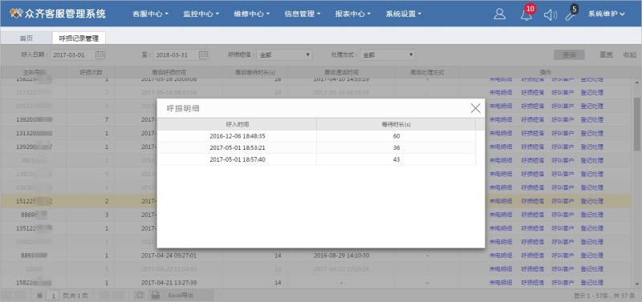This screenshot has width=642, height=302.
Task: Open calendar picker for end date 2018-03-31
Action: 204,54
